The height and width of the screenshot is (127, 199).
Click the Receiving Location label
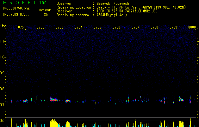(74, 7)
